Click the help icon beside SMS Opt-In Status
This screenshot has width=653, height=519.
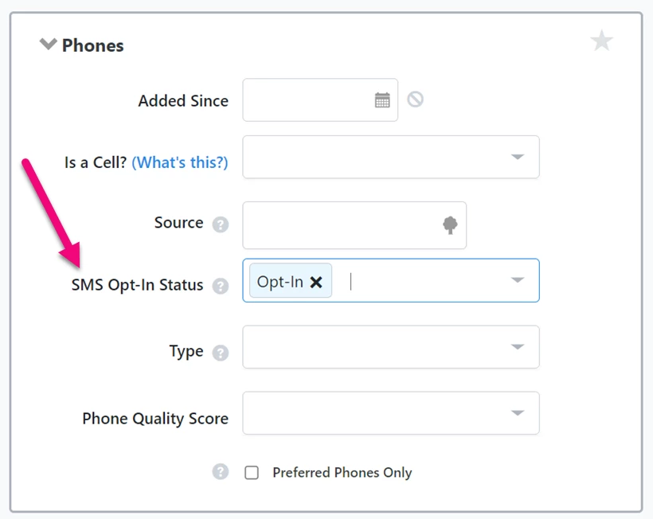point(220,286)
